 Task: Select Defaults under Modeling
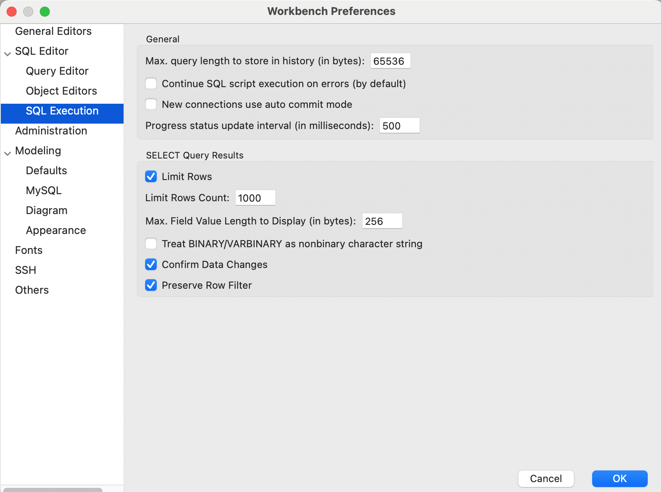pos(46,170)
